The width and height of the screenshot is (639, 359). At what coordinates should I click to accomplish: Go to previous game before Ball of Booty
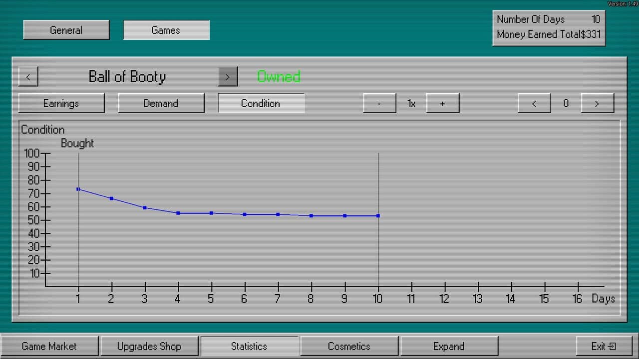pos(28,77)
